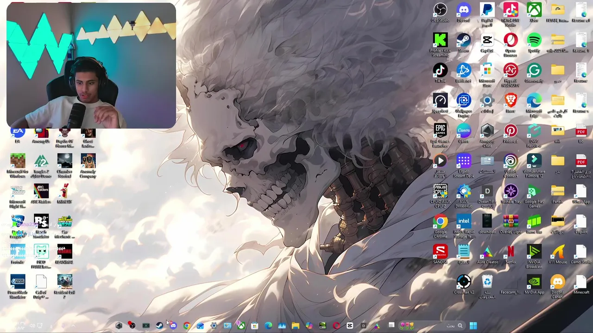593x333 pixels.
Task: Open the WhatsApp shortcut
Action: 581,194
